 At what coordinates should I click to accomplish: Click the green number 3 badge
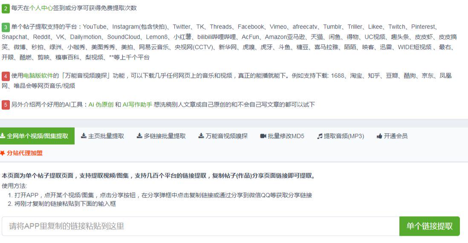[6, 27]
